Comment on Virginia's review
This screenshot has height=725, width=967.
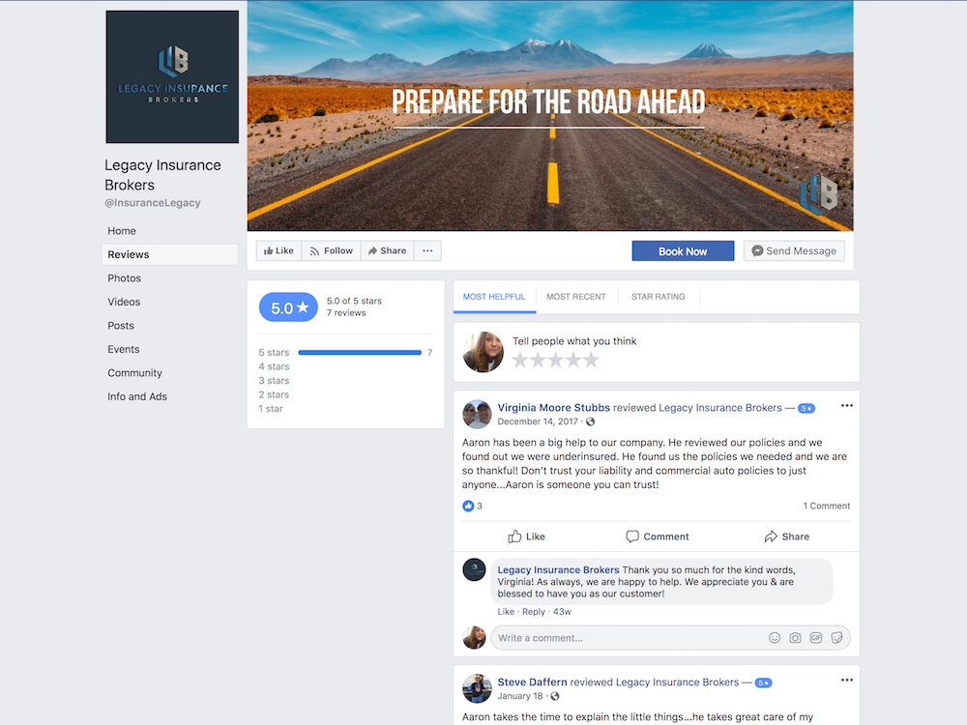click(658, 536)
